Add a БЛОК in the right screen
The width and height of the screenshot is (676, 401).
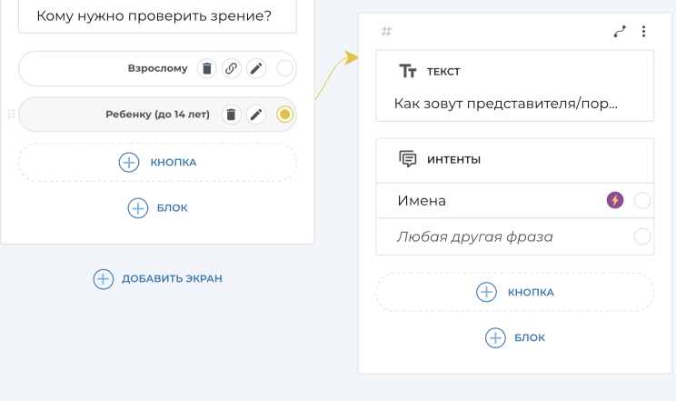click(x=515, y=338)
